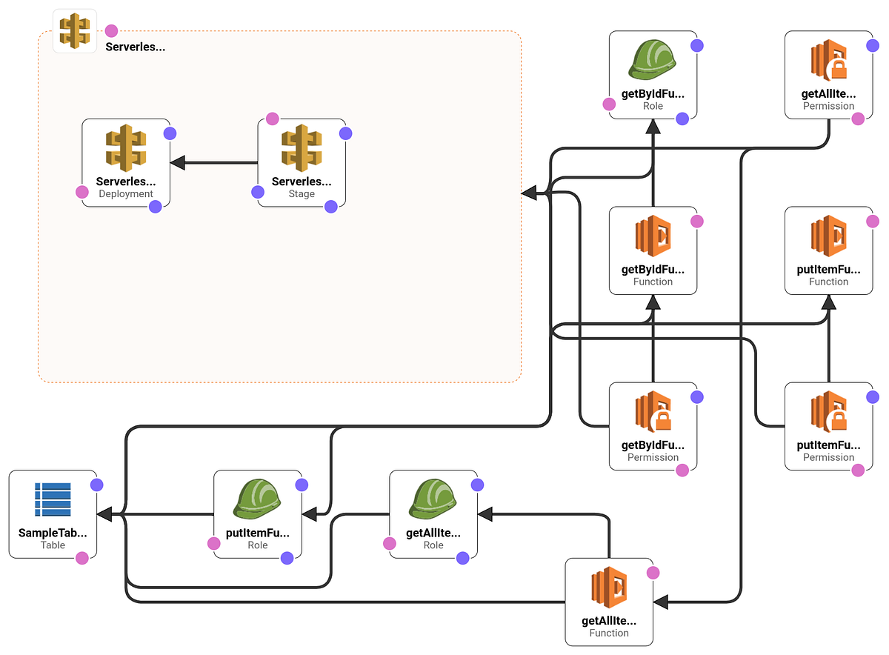This screenshot has height=655, width=889.
Task: Toggle the purple port on the SampleTable node
Action: coord(97,484)
